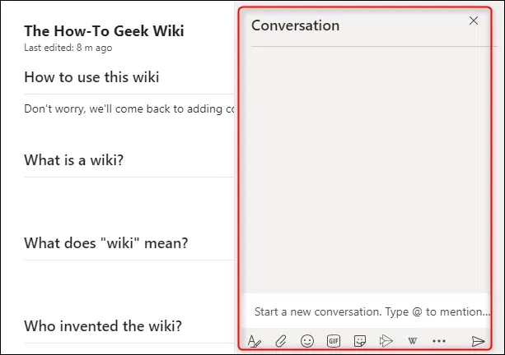505x355 pixels.
Task: Open the GIF picker icon
Action: click(x=334, y=341)
